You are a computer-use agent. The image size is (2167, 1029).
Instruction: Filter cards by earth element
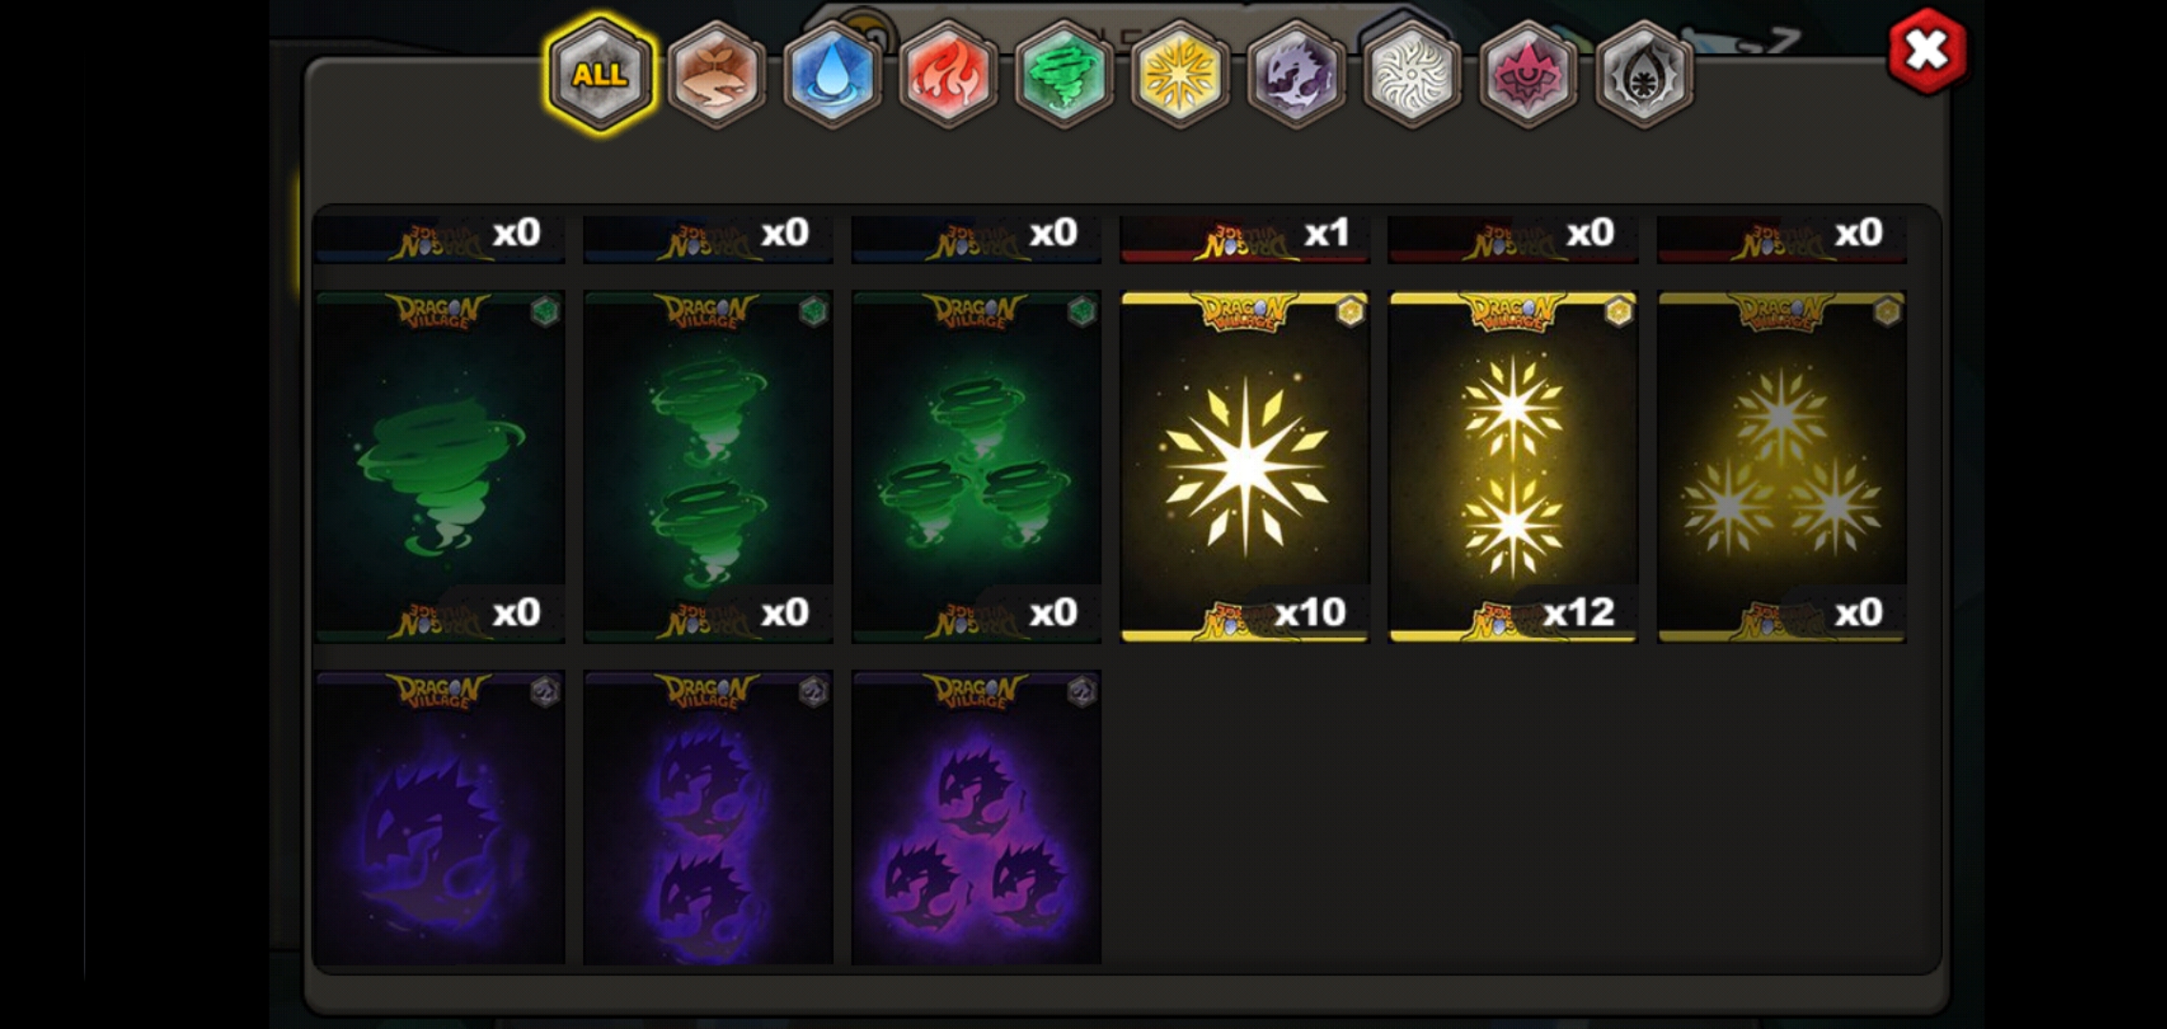[717, 74]
